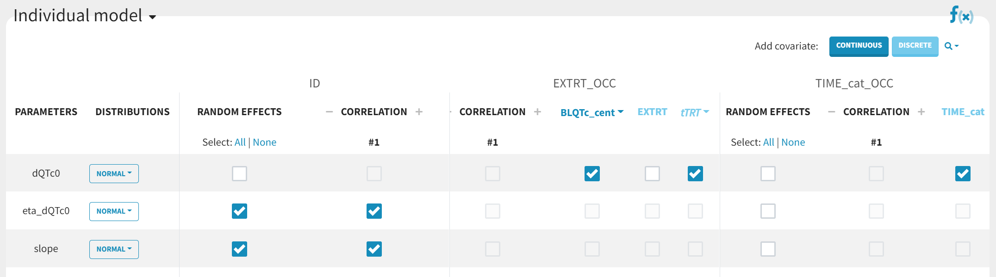Open eta_dQTc0 distribution dropdown

[114, 211]
